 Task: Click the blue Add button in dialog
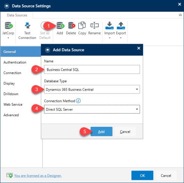pyautogui.click(x=102, y=132)
